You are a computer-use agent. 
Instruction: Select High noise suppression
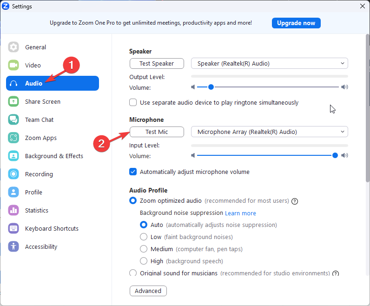pos(144,261)
